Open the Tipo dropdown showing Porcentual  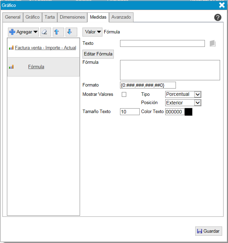[x=183, y=94]
